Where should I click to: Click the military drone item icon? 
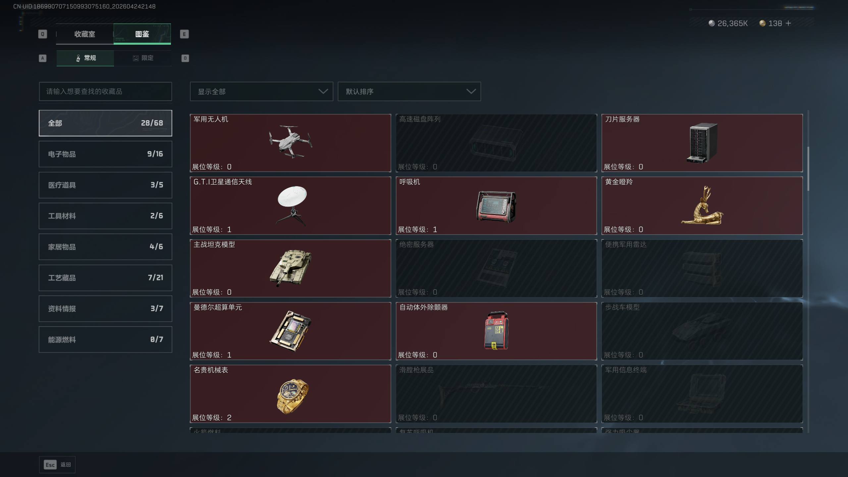point(291,141)
